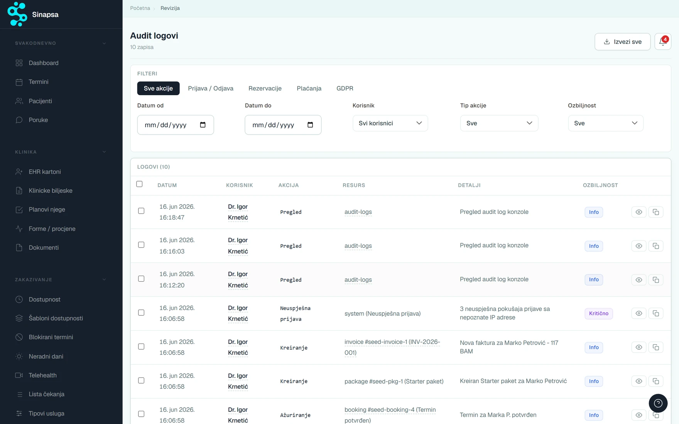Click the Šabloni dostupnosti layers icon
The height and width of the screenshot is (424, 679).
(19, 318)
